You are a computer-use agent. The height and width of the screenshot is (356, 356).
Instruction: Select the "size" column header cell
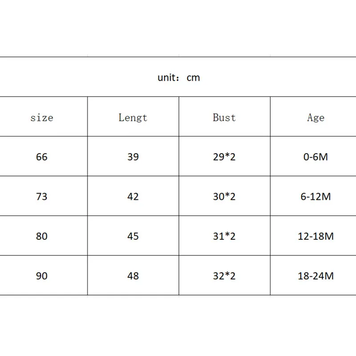[42, 118]
